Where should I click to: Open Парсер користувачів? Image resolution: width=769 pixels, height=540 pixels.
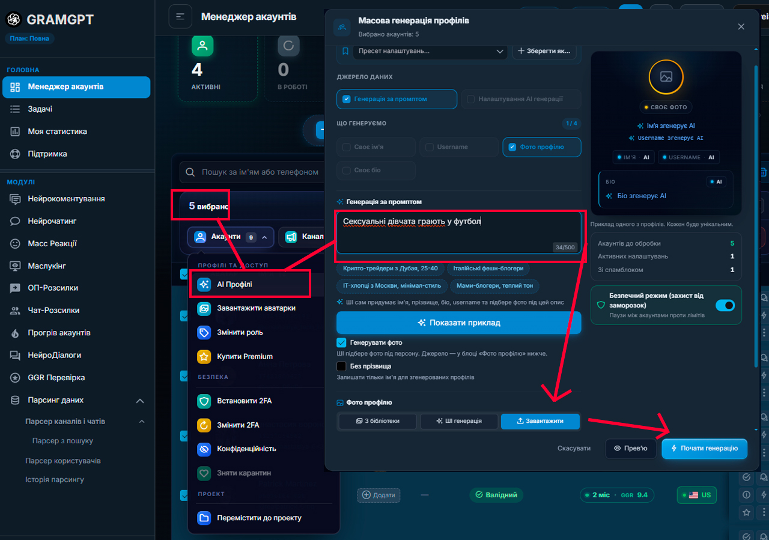pos(63,461)
